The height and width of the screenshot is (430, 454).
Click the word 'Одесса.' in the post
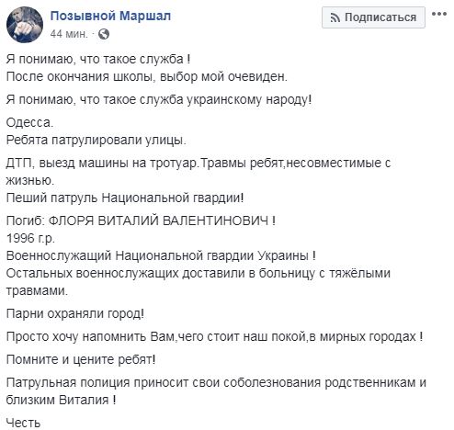pyautogui.click(x=29, y=122)
